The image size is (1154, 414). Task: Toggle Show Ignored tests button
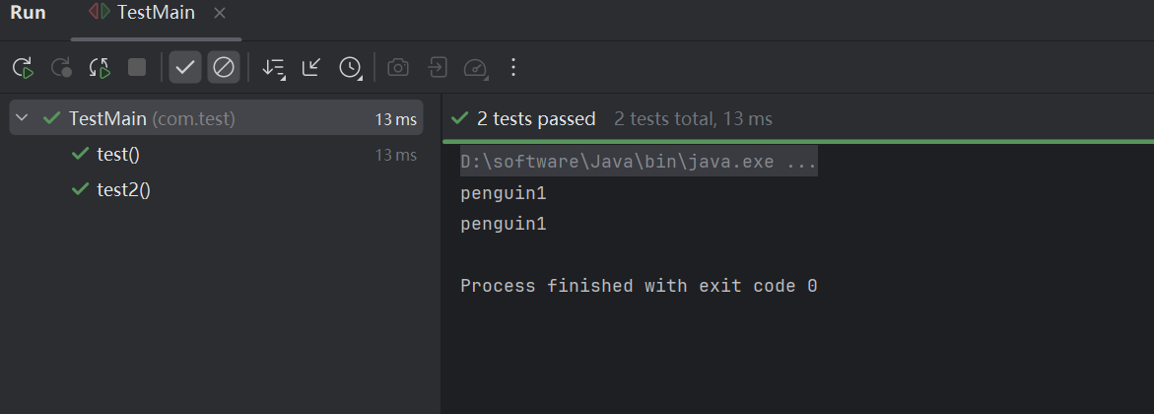[224, 68]
